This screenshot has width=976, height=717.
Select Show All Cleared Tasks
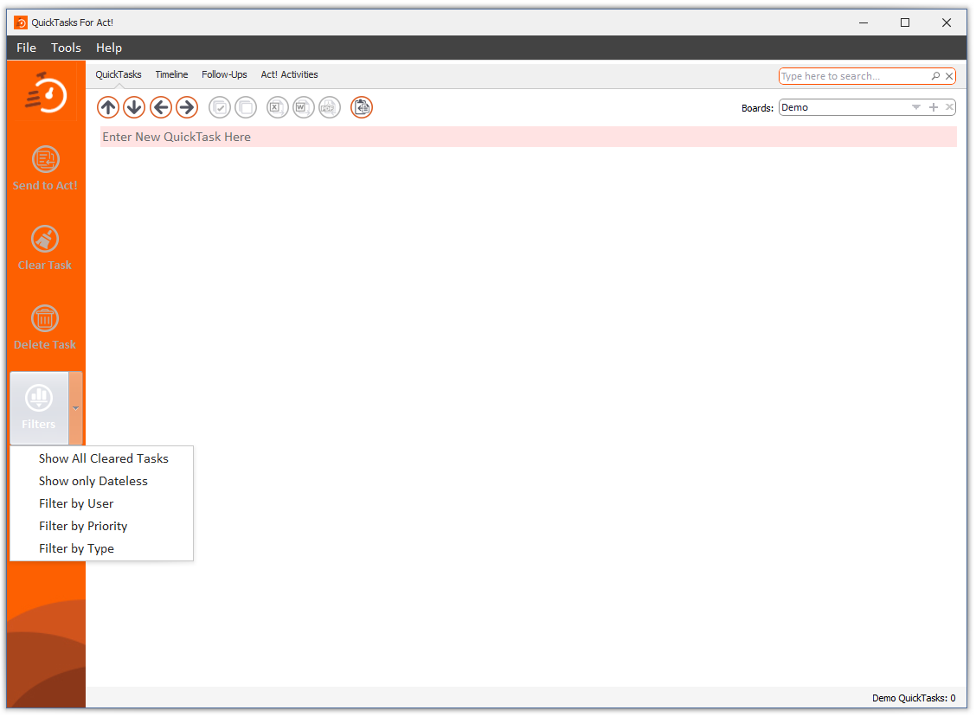(x=102, y=458)
